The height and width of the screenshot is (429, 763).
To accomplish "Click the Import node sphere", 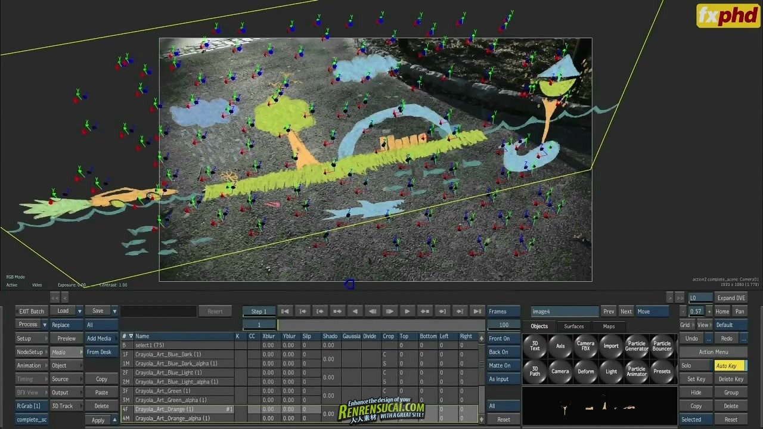I will pos(611,346).
